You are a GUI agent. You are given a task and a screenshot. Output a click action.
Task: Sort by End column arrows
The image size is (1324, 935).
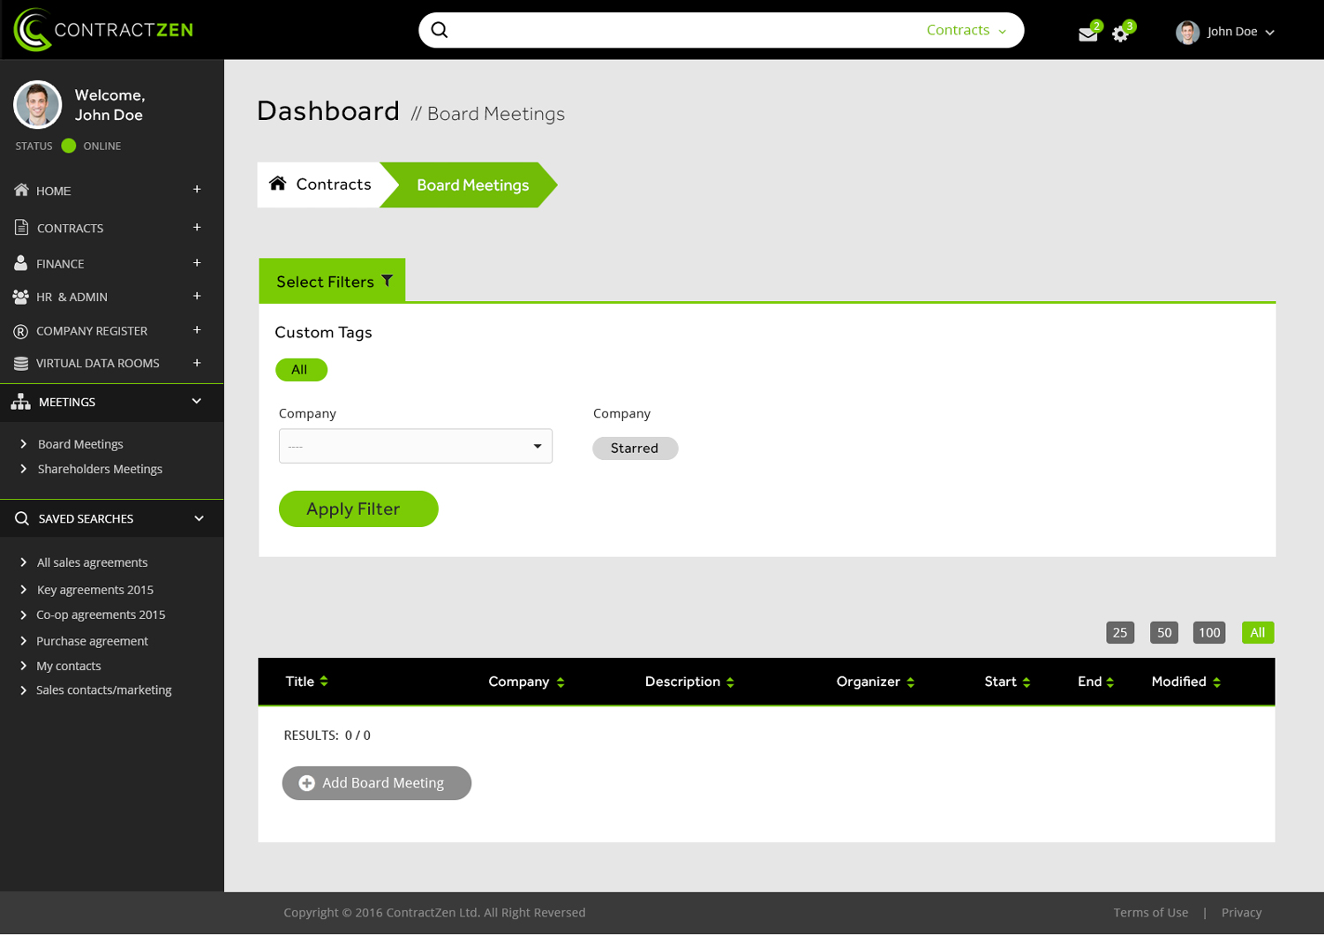point(1110,682)
